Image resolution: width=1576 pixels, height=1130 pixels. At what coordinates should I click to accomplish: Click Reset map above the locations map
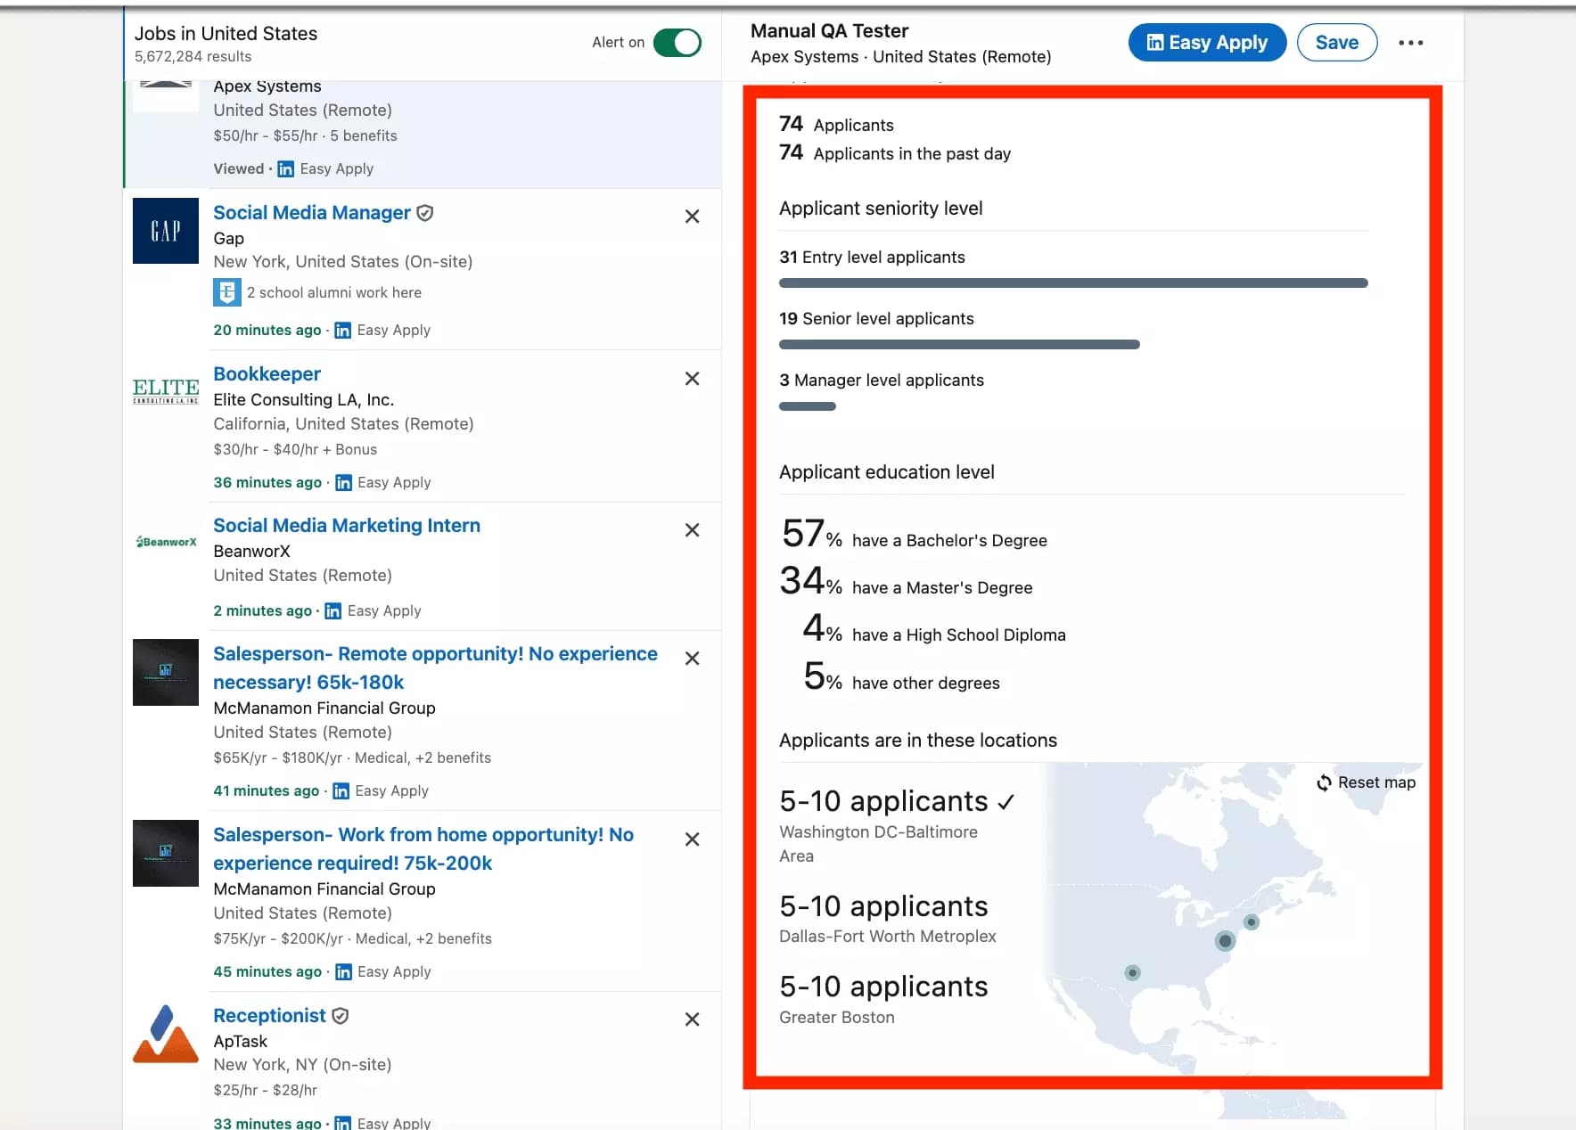click(x=1366, y=782)
